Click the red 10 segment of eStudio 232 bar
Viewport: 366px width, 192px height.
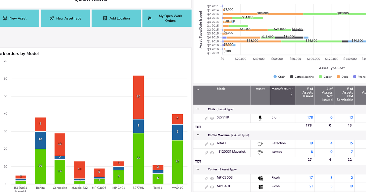point(80,170)
